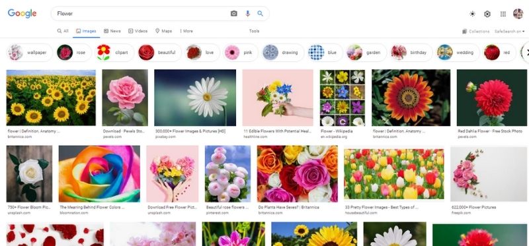The width and height of the screenshot is (529, 246).
Task: Click 'Download Free Flower Pict...' caption
Action: click(x=172, y=207)
